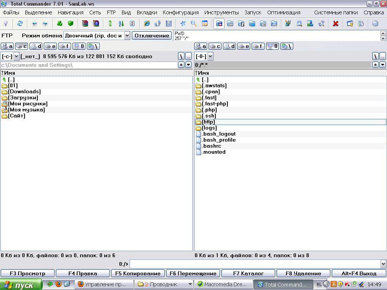This screenshot has width=387, height=290.
Task: Click the network computers toolbar icon
Action: (158, 23)
